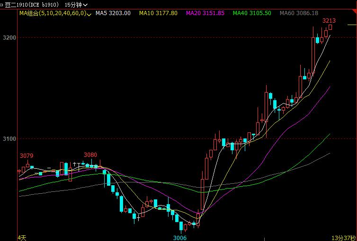Select the yellow MA10 3177.80 label
Image resolution: width=357 pixels, height=241 pixels.
(158, 13)
